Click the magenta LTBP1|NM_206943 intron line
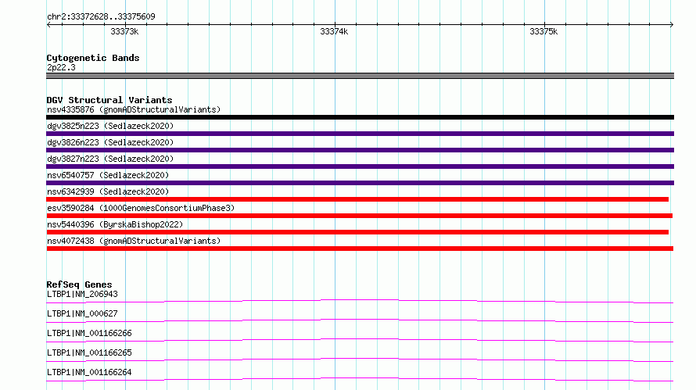696x390 pixels. tap(360, 301)
